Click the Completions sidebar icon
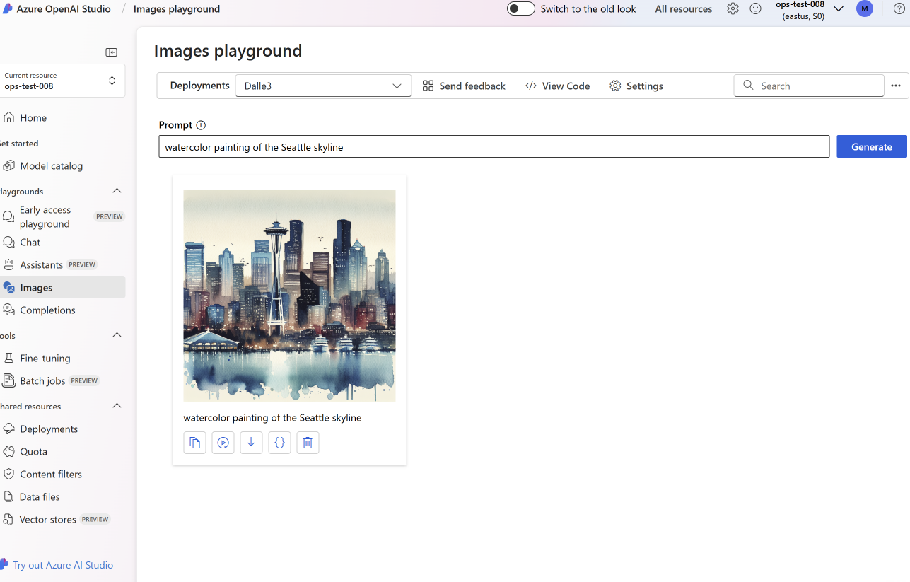The height and width of the screenshot is (582, 910). 8,310
